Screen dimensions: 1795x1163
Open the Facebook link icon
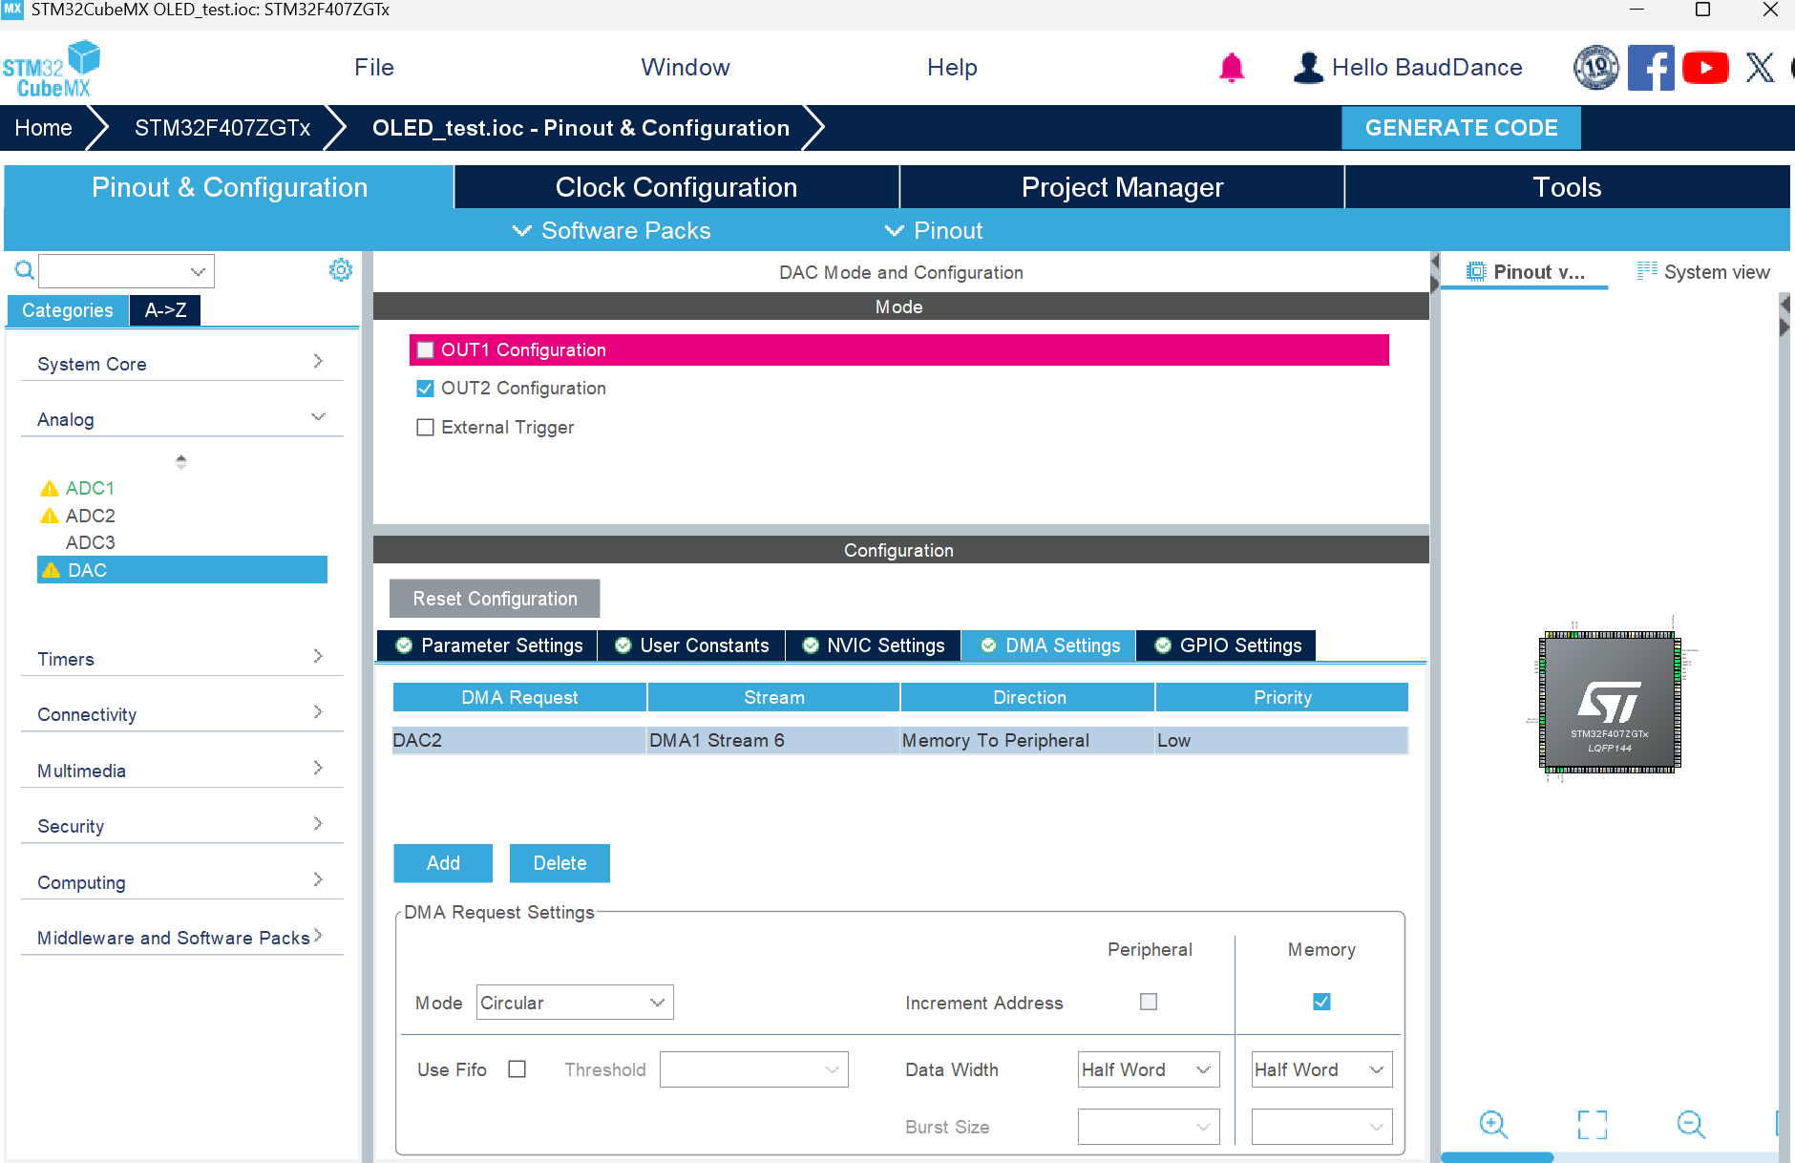[x=1651, y=68]
